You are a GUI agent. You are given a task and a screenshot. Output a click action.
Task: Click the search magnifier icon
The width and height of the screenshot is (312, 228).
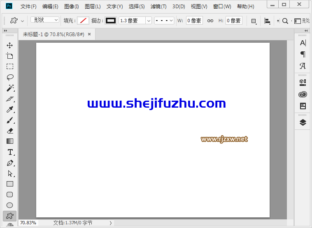point(285,21)
